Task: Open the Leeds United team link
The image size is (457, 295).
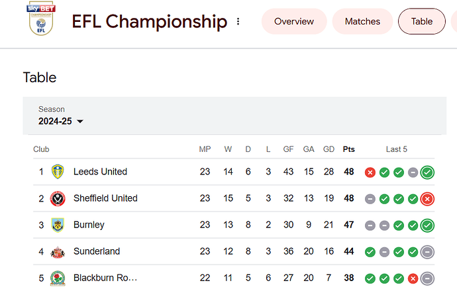Action: 100,172
